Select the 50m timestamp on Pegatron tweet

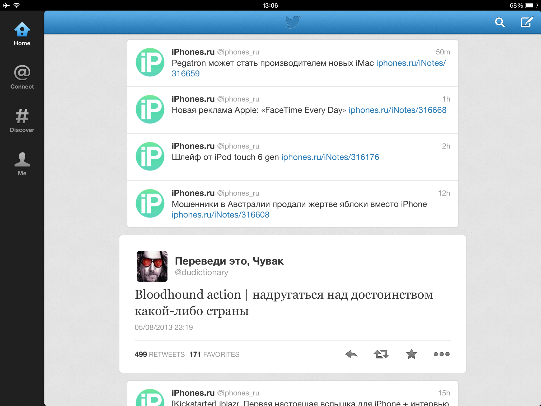443,52
